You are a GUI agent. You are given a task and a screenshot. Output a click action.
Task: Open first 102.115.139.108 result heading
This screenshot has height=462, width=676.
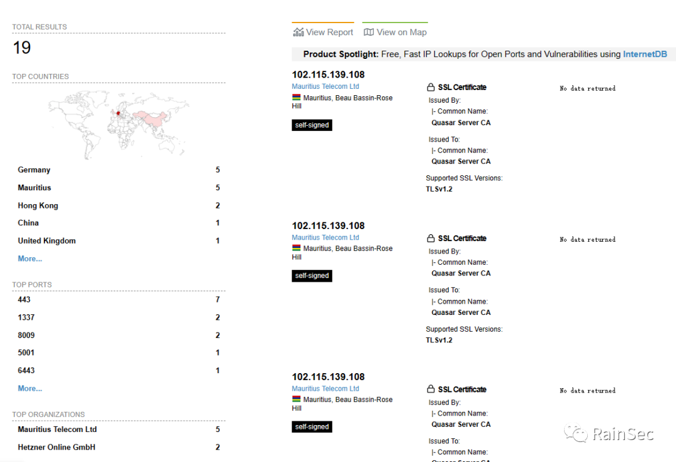(x=328, y=75)
